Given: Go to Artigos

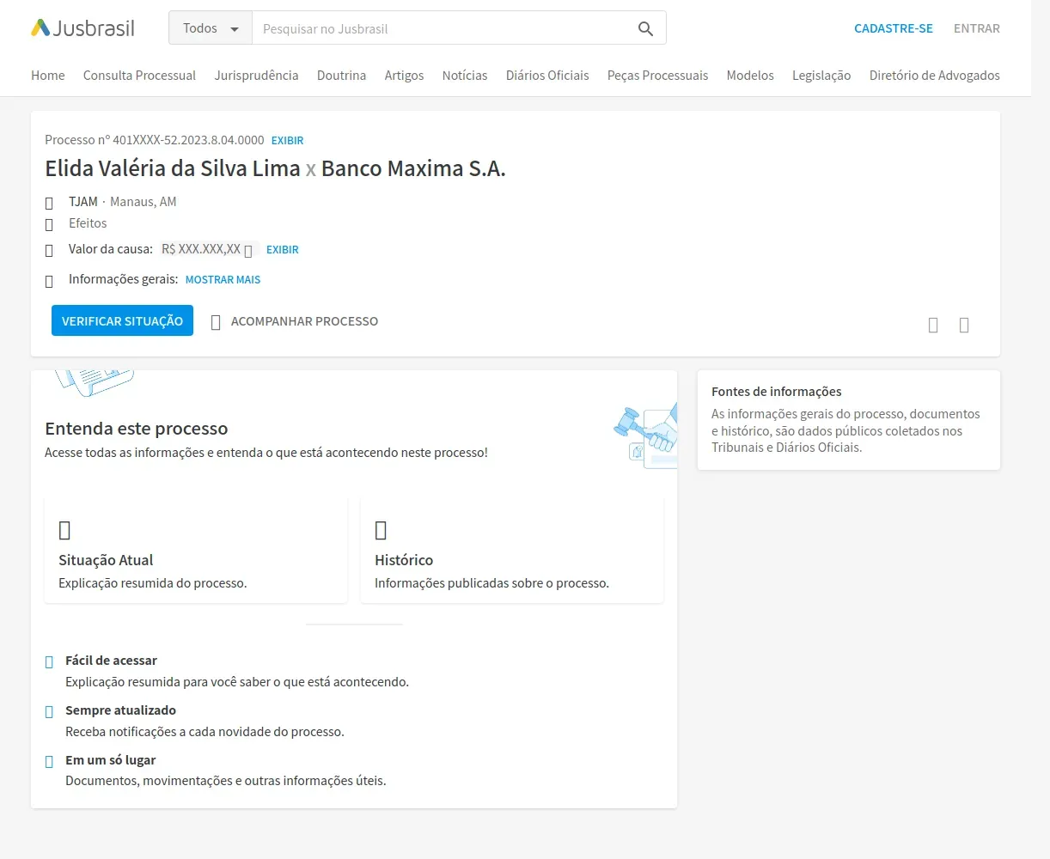Looking at the screenshot, I should (x=404, y=76).
